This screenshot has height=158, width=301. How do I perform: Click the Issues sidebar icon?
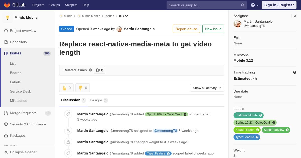click(x=6, y=53)
